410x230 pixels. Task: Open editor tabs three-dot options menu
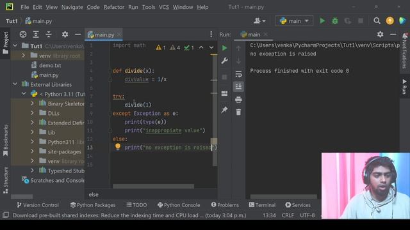tap(211, 34)
